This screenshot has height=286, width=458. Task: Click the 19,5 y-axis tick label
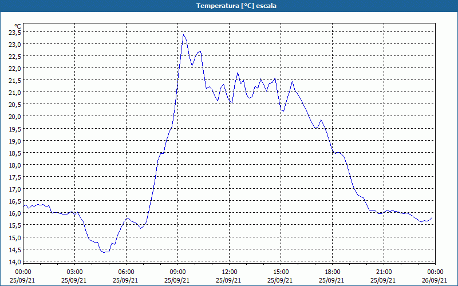(x=15, y=129)
